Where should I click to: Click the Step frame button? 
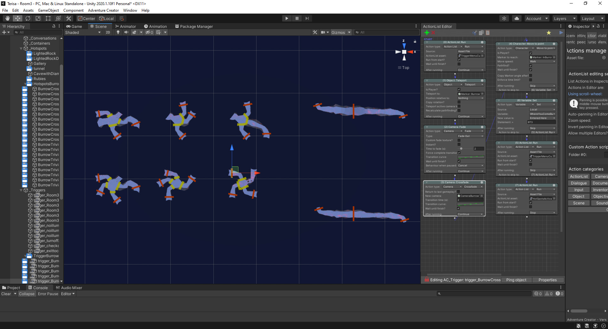pyautogui.click(x=307, y=18)
